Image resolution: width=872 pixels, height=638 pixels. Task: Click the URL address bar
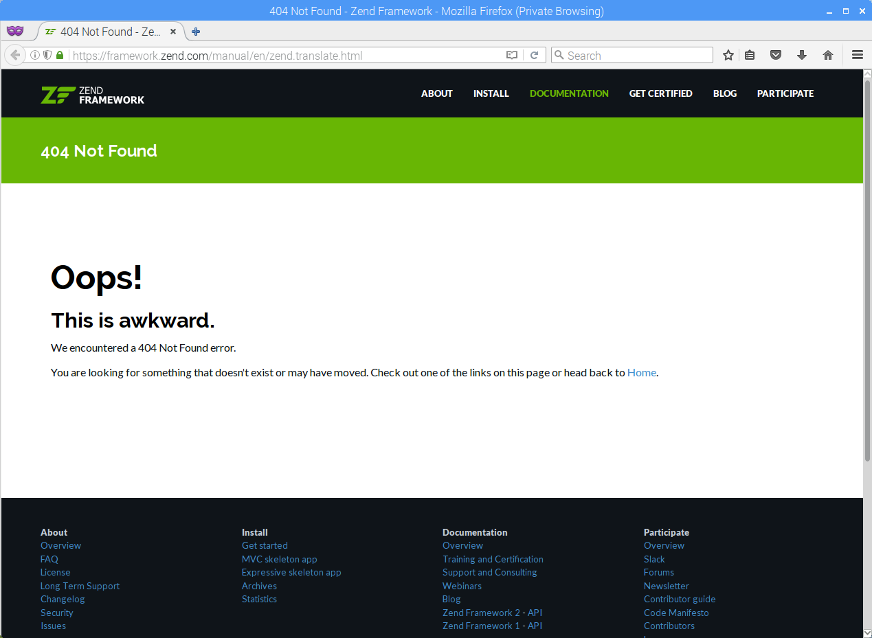285,56
